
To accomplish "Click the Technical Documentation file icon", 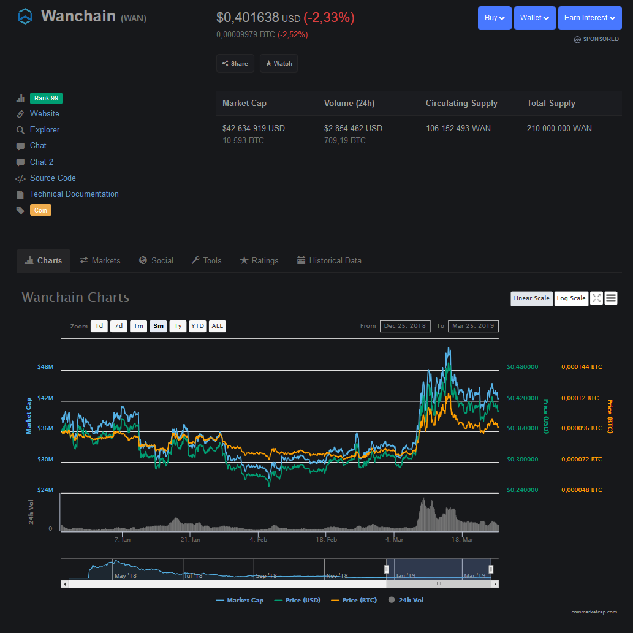I will pyautogui.click(x=20, y=195).
